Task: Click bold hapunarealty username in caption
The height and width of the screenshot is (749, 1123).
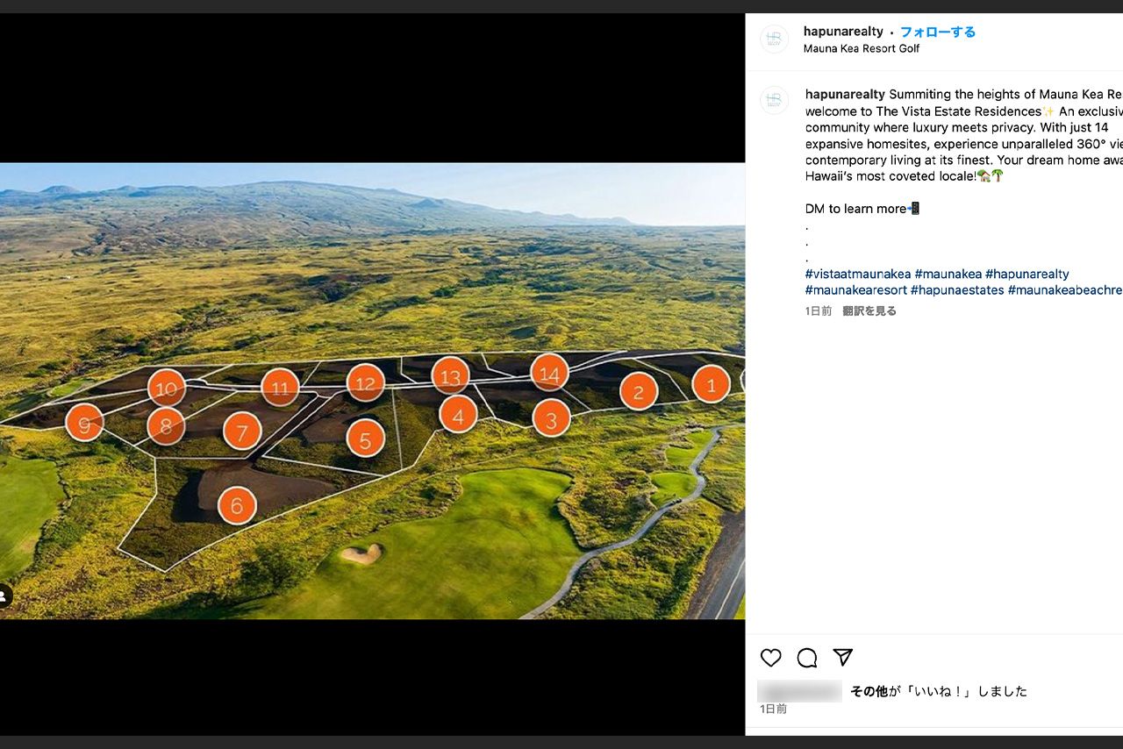Action: click(x=845, y=95)
